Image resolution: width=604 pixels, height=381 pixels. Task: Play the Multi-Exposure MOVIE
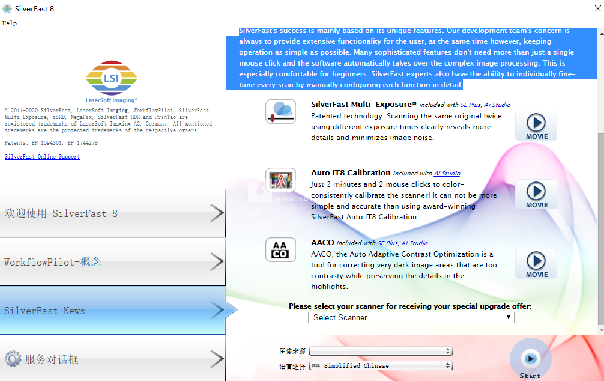click(x=536, y=126)
